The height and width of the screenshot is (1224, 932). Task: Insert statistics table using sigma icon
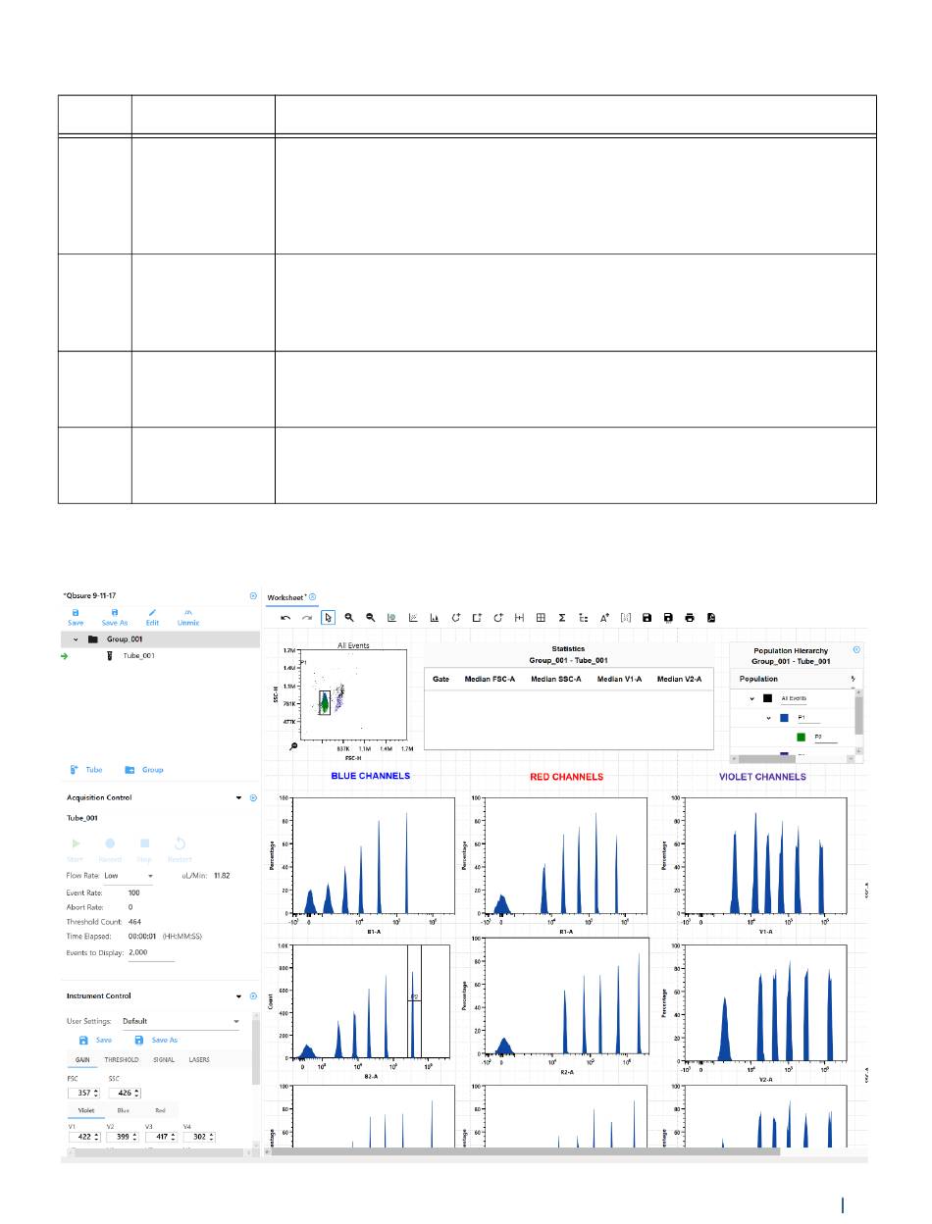562,618
